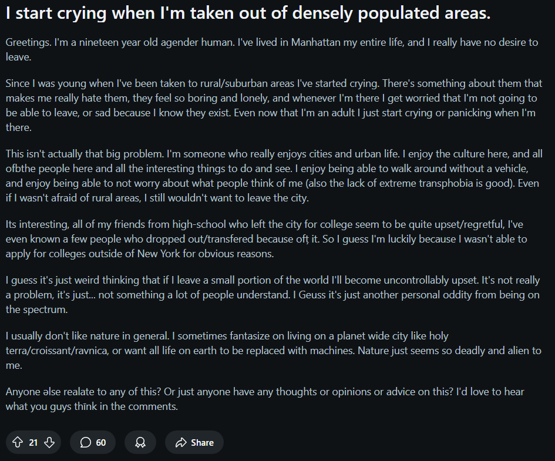Image resolution: width=555 pixels, height=461 pixels.
Task: Click the Share text label
Action: [x=202, y=442]
